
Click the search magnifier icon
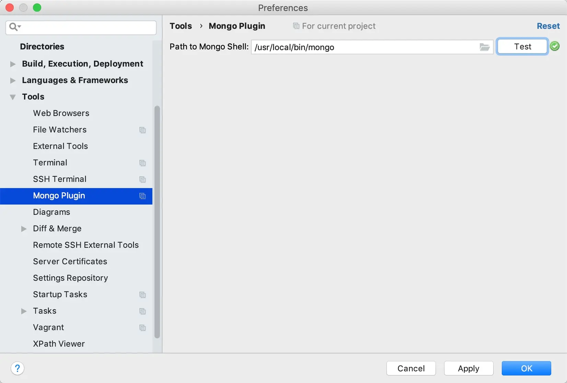pos(14,27)
